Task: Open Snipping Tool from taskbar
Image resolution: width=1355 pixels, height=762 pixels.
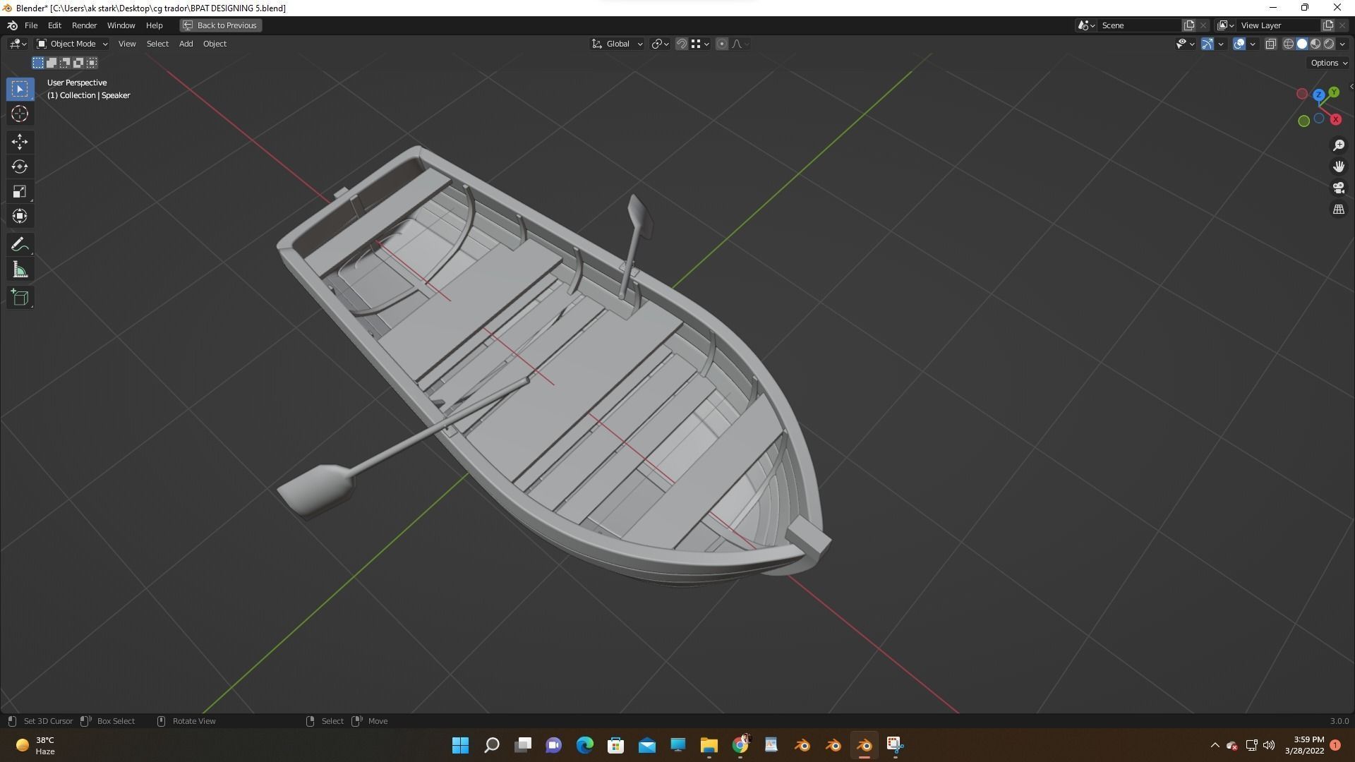Action: (x=895, y=745)
